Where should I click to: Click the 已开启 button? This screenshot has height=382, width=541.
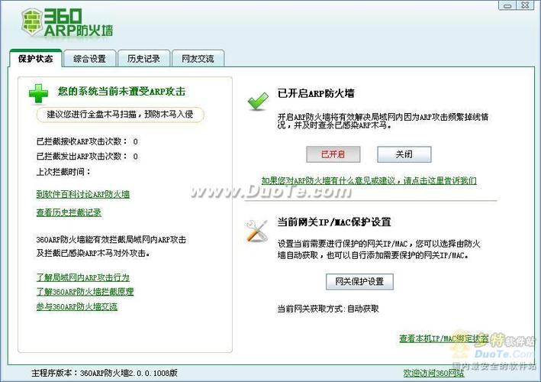pos(333,154)
